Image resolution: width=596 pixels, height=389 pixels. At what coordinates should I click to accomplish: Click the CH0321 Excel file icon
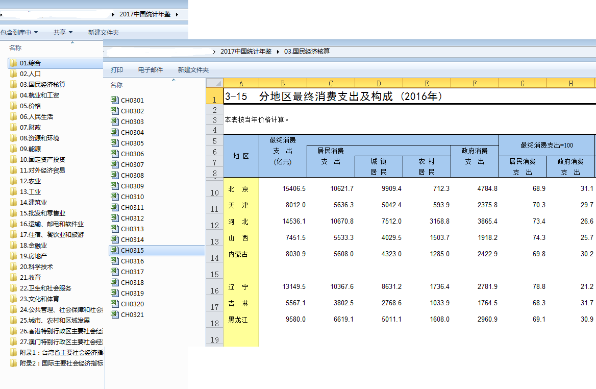coord(115,315)
